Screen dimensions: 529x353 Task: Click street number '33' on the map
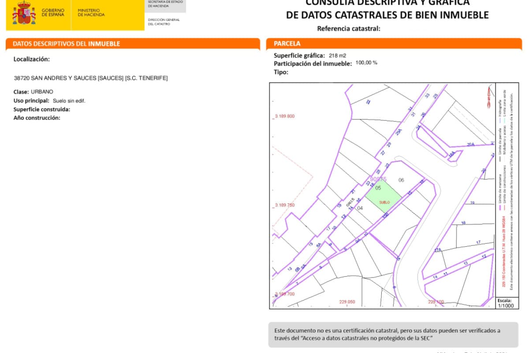[x=427, y=95]
